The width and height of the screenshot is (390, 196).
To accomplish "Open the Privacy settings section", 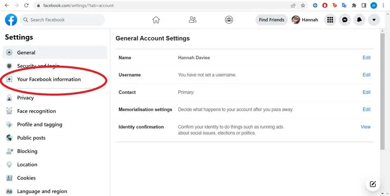I will [26, 98].
